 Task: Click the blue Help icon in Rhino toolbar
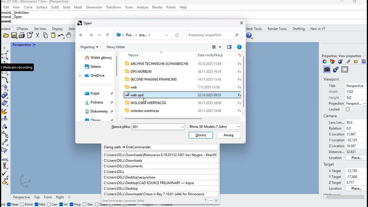[249, 35]
